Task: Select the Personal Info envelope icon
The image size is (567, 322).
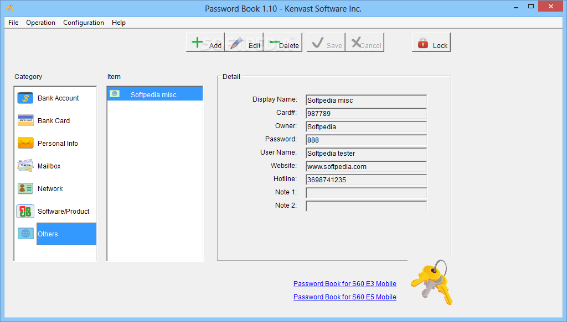Action: click(25, 143)
